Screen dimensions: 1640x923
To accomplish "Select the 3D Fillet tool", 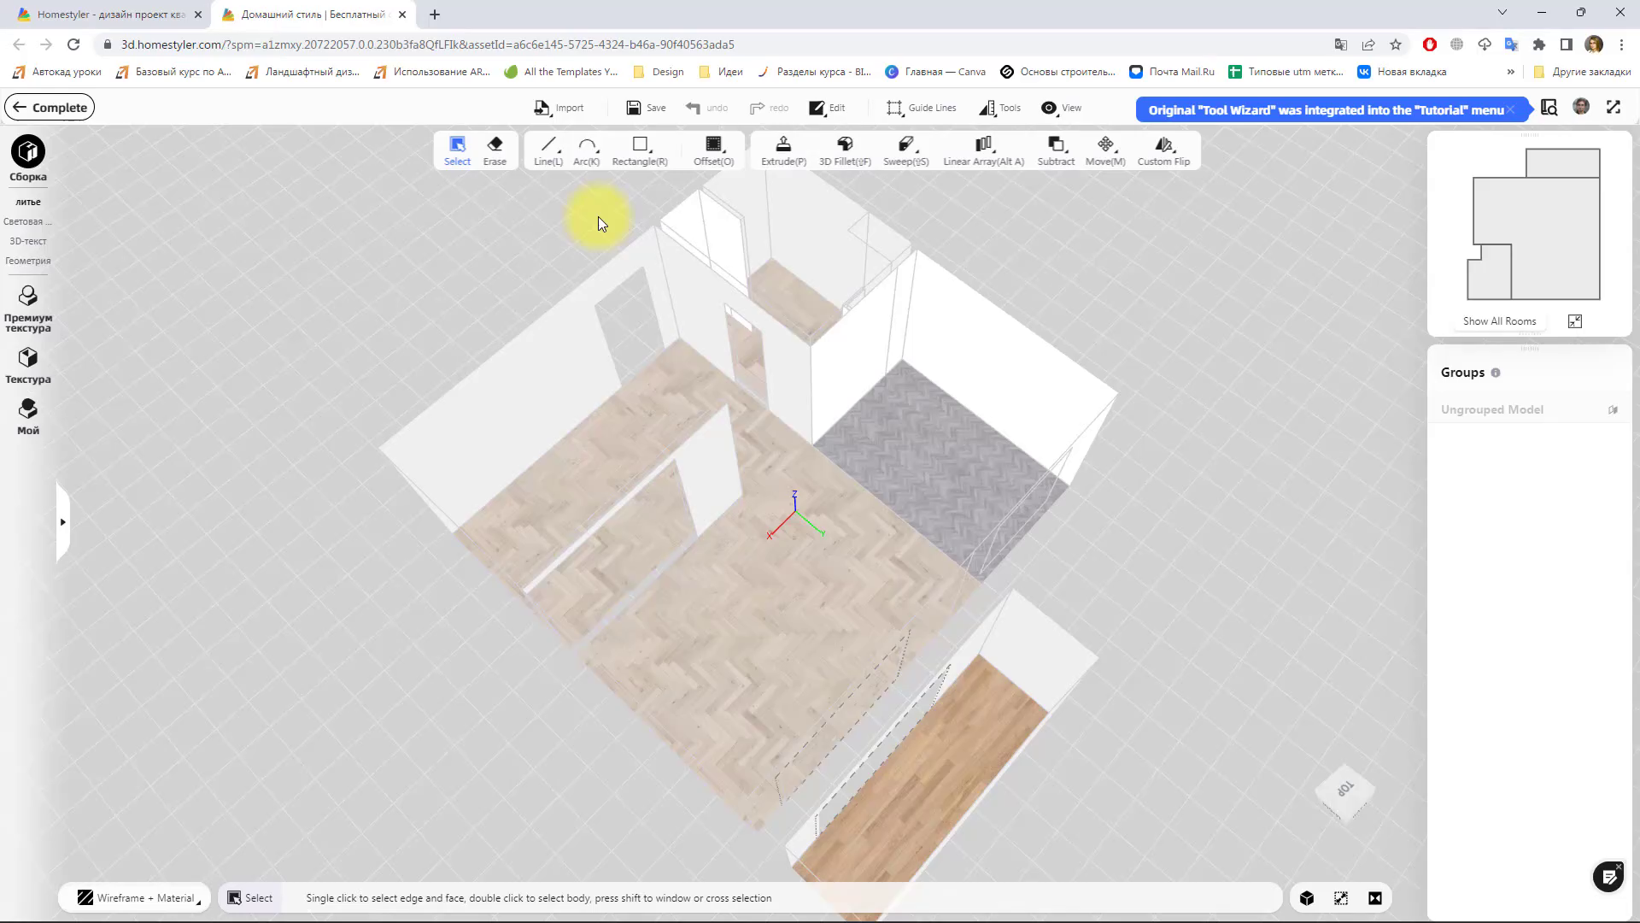I will [x=844, y=150].
